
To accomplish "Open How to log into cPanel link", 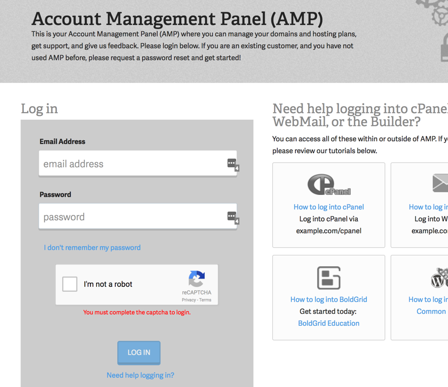I will tap(329, 207).
